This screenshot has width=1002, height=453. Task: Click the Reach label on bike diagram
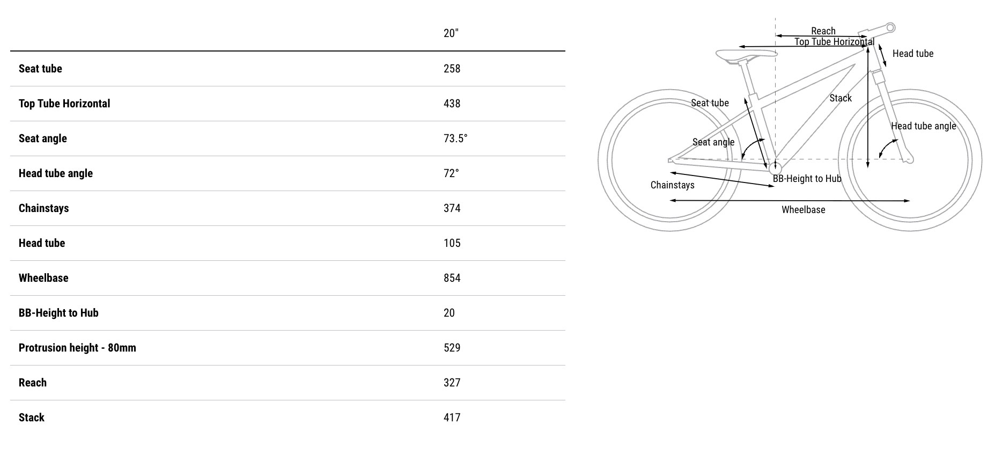click(x=823, y=31)
